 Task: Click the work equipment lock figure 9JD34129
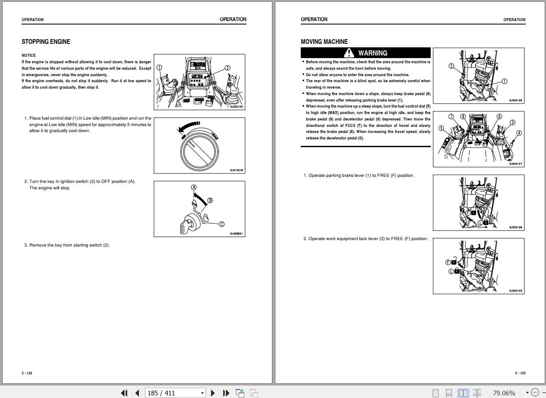coord(478,266)
